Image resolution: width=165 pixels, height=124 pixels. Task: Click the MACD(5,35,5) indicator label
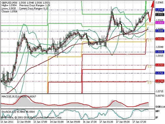(10, 96)
